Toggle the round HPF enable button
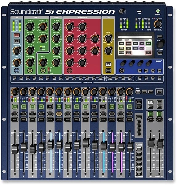This screenshot has width=177, height=185. click(17, 70)
